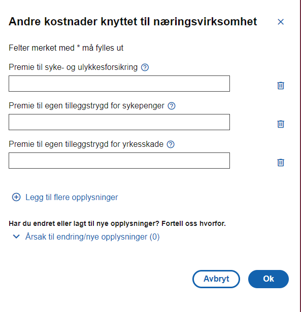The height and width of the screenshot is (312, 301).
Task: Close the Andre kostnader dialog with X
Action: pyautogui.click(x=281, y=22)
